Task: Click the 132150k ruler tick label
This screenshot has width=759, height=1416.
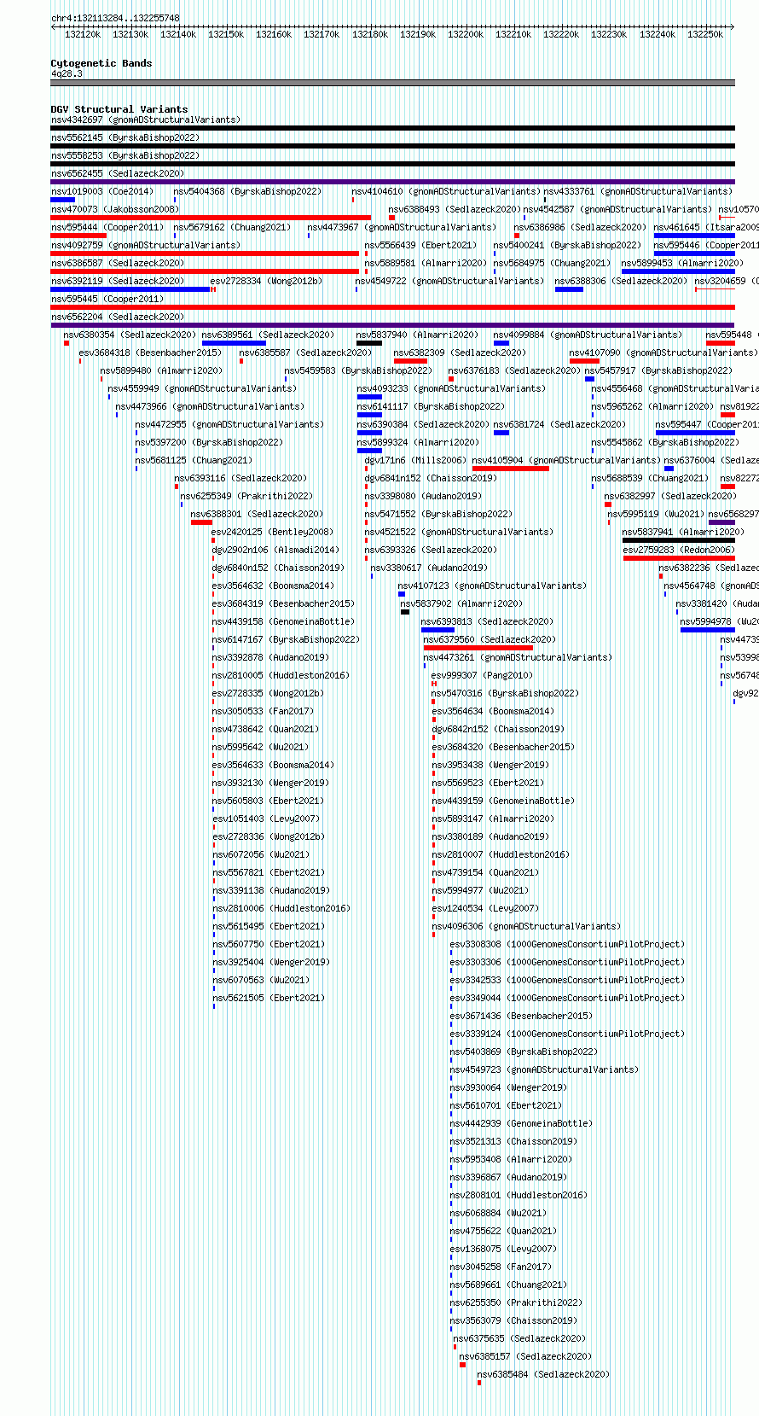Action: click(226, 34)
